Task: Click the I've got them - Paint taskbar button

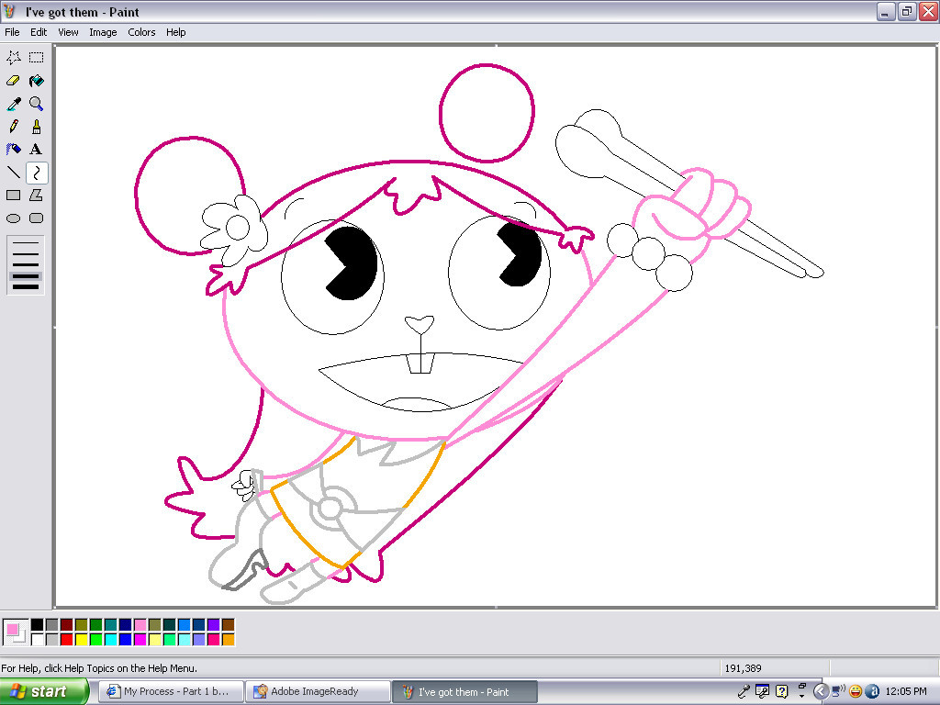Action: click(464, 691)
